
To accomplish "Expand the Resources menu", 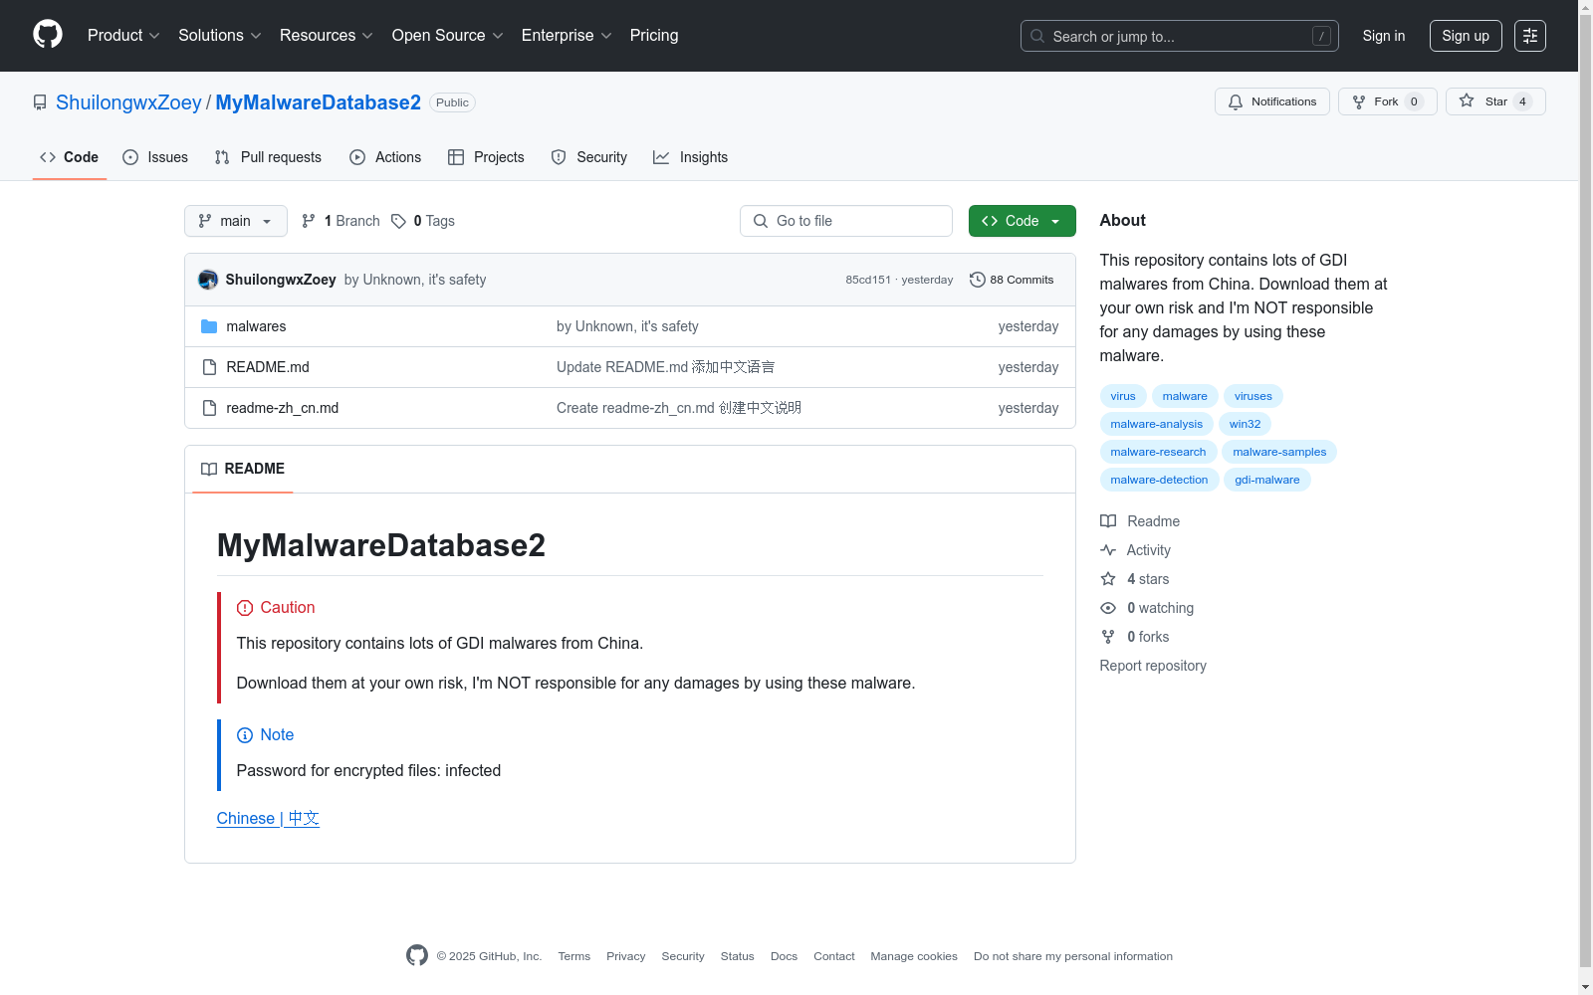I will point(327,35).
